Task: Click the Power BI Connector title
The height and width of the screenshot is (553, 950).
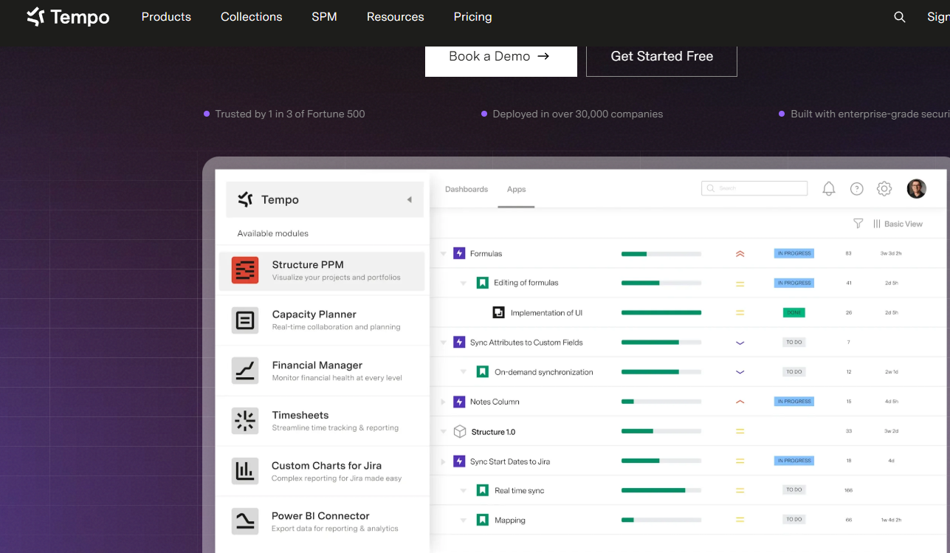Action: pos(320,515)
